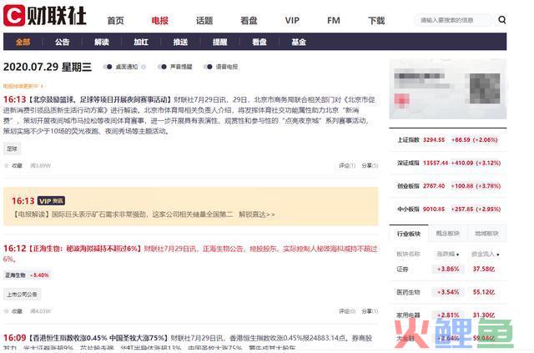Go to 话题 navigation item
Image resolution: width=534 pixels, height=353 pixels.
(x=204, y=20)
